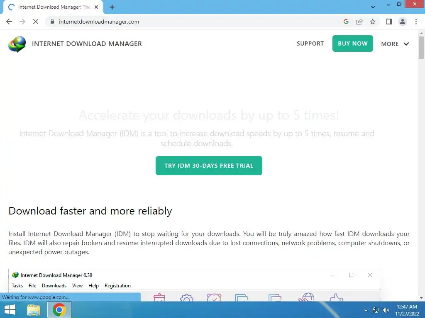Show hidden tray icons arrow
This screenshot has height=318, width=425.
(366, 310)
